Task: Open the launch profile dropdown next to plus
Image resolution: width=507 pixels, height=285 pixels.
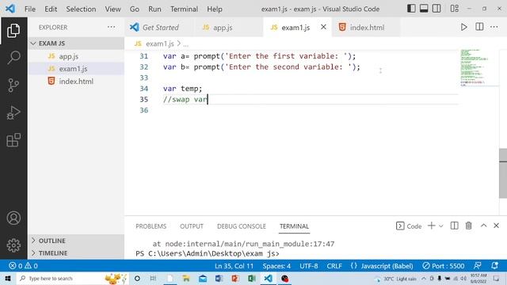Action: tap(440, 226)
